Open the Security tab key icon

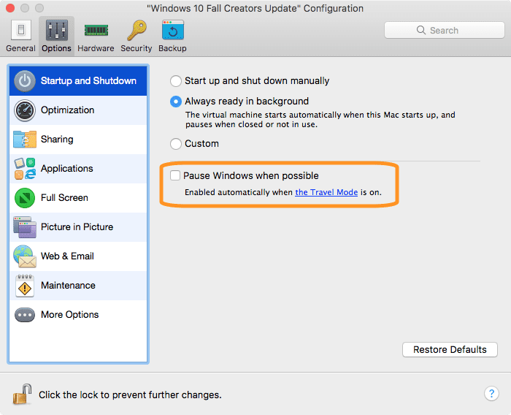pos(137,31)
